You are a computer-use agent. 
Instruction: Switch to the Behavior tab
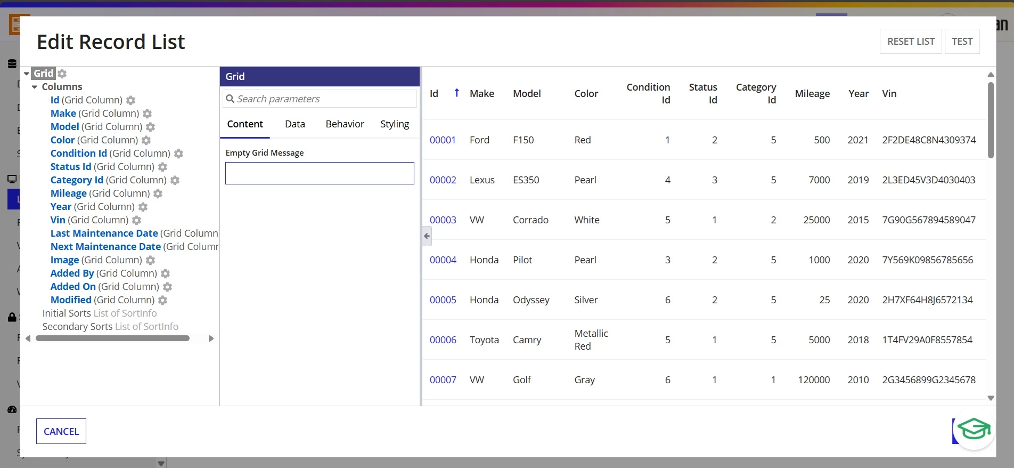click(x=345, y=124)
